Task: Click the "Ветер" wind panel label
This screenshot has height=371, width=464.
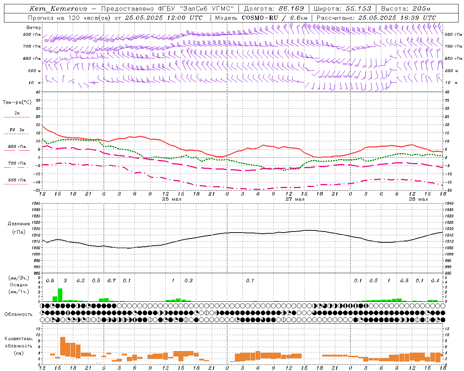Action: coord(34,28)
